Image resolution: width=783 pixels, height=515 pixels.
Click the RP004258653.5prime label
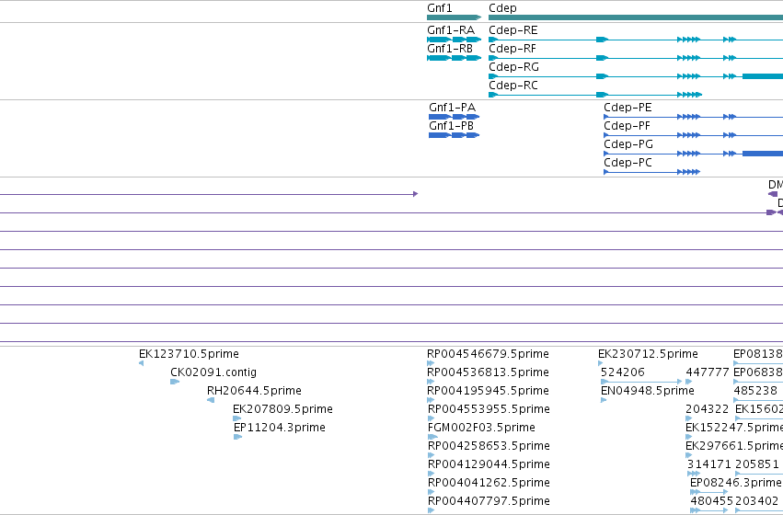[489, 446]
